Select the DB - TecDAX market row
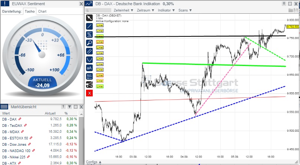Viewport: 300px width, 165px height. pyautogui.click(x=39, y=125)
